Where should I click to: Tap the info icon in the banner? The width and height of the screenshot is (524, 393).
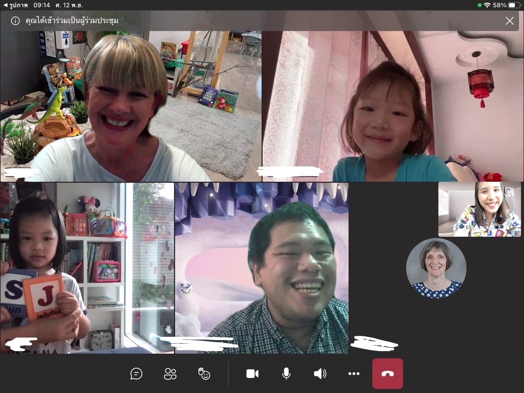pyautogui.click(x=15, y=21)
